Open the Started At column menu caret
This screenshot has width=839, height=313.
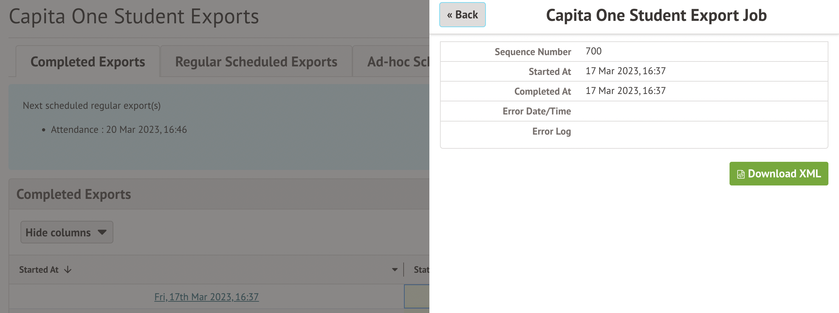point(395,270)
